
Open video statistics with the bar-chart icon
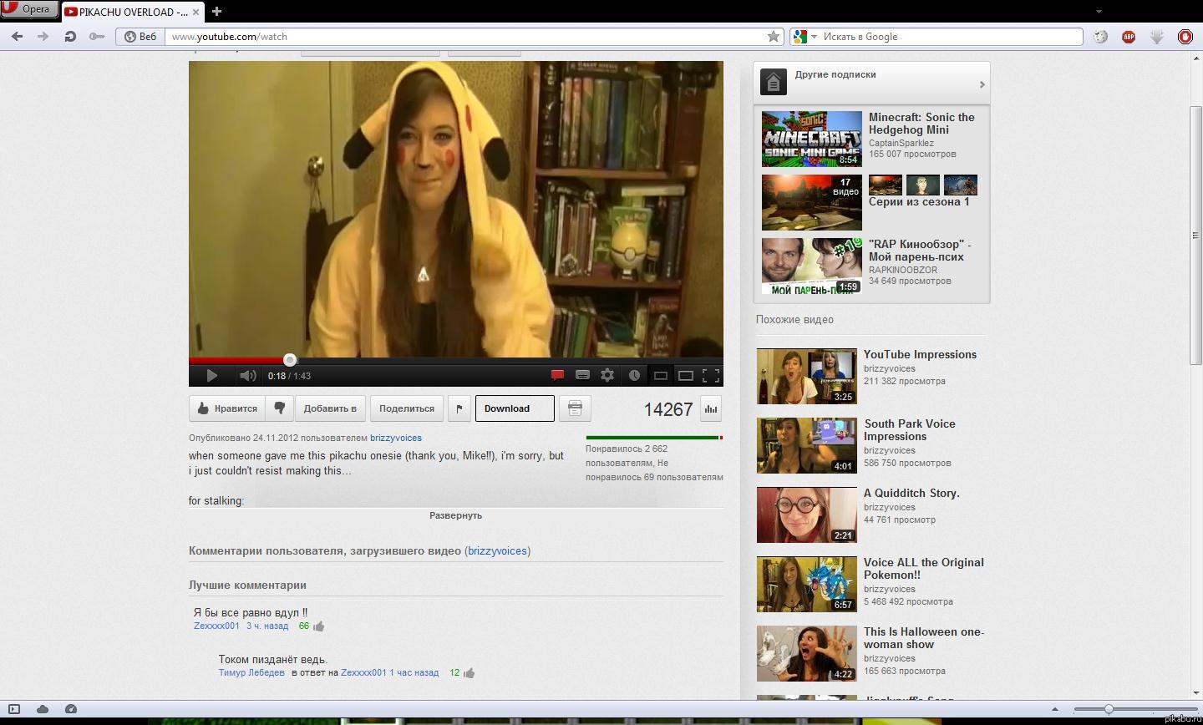click(711, 409)
